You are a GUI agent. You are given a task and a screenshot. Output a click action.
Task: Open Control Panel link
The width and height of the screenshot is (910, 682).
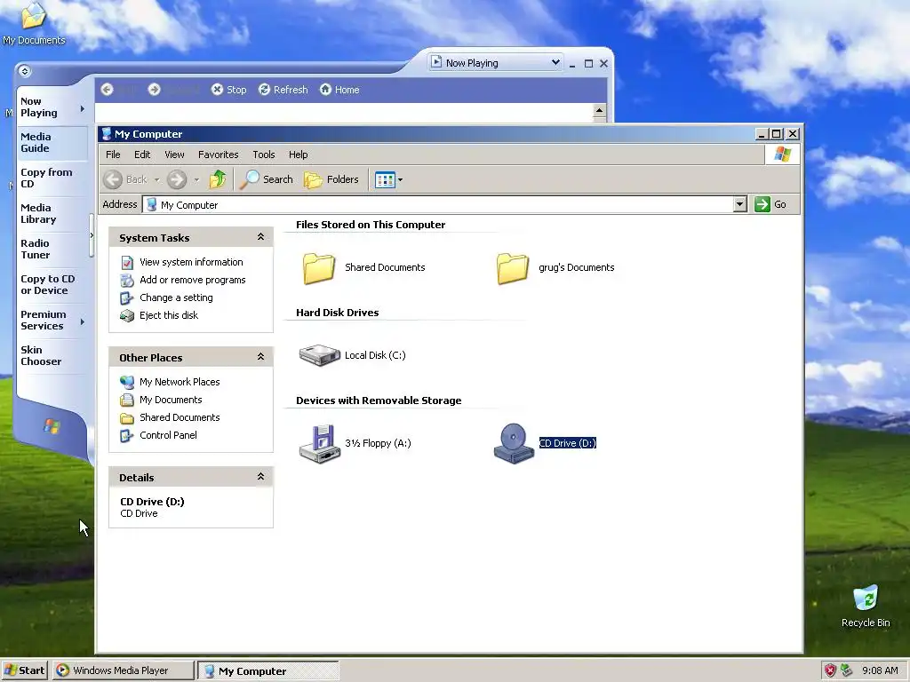pos(168,435)
